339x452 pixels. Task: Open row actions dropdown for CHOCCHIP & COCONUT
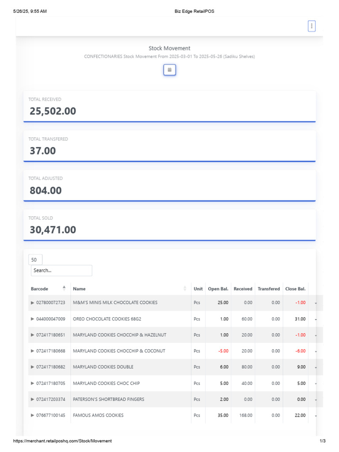pos(316,351)
